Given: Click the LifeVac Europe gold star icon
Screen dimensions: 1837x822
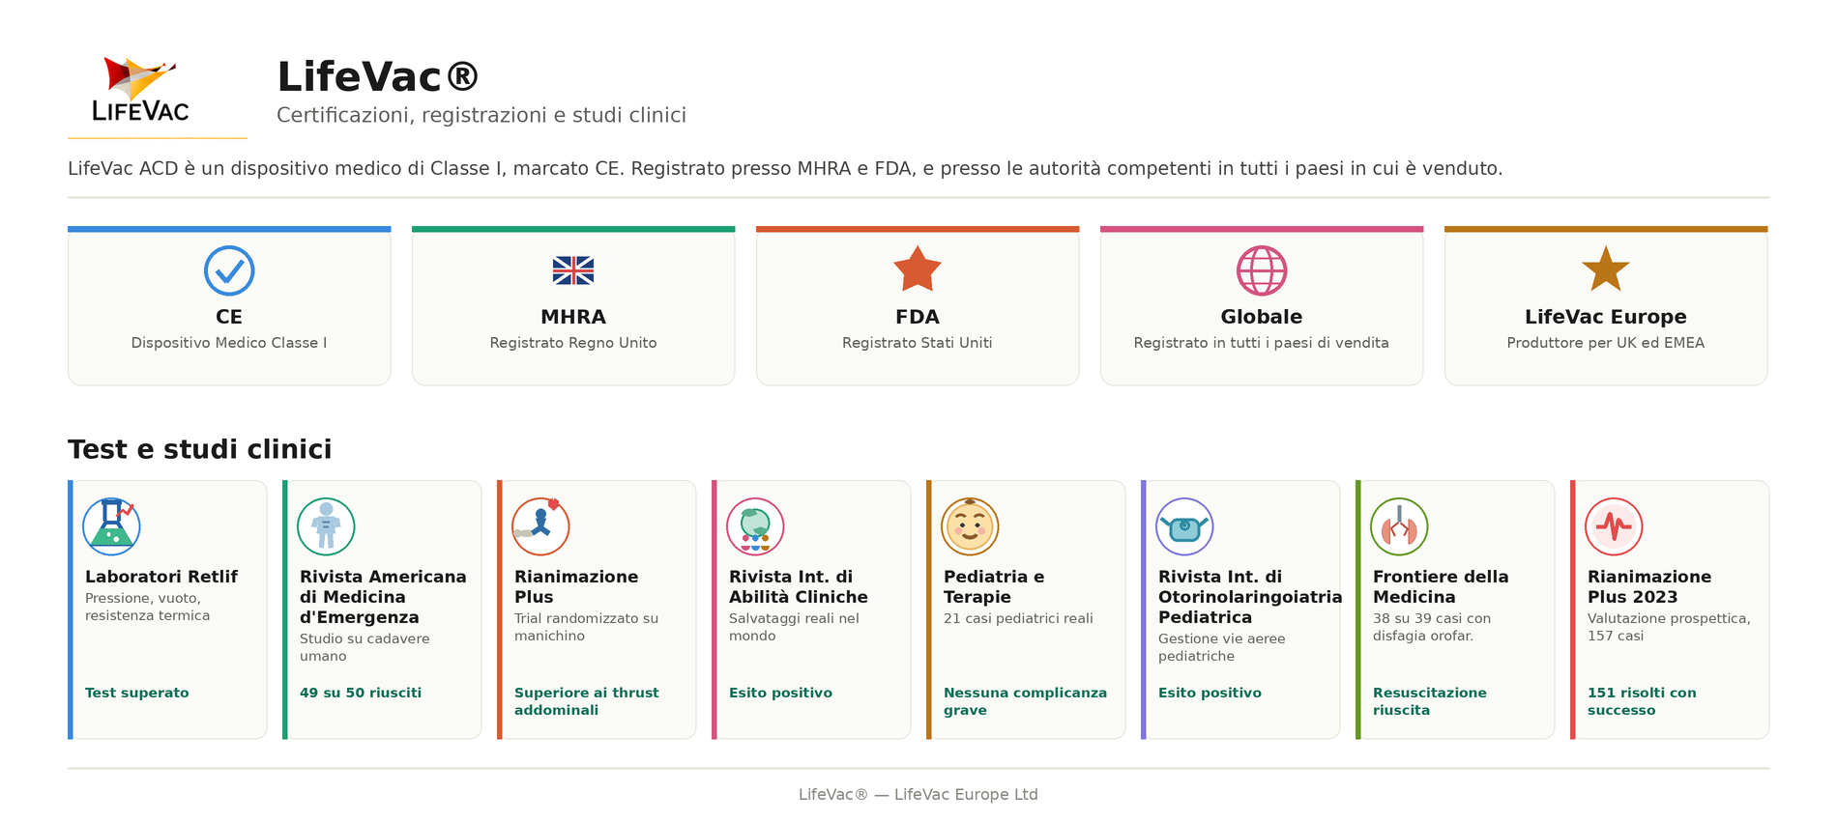Looking at the screenshot, I should point(1606,269).
